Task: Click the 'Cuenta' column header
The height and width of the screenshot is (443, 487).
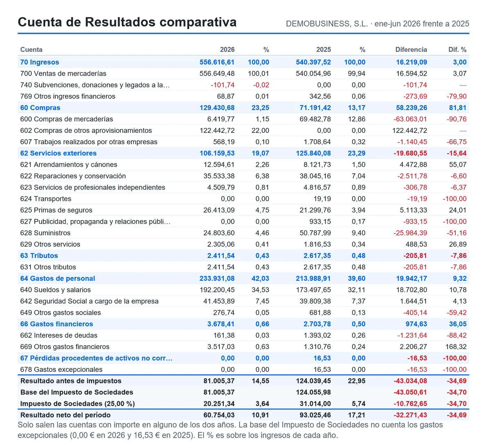Action: tap(31, 50)
